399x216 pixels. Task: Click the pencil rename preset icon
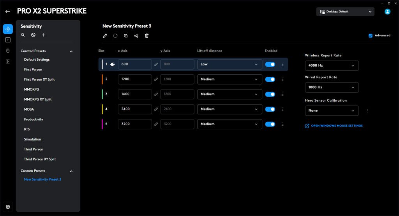click(x=105, y=36)
